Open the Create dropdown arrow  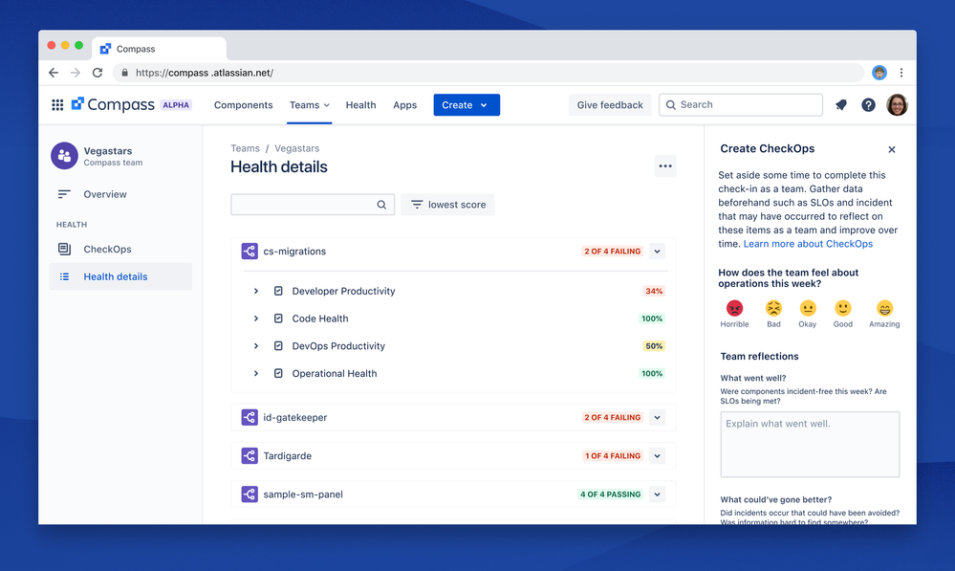click(x=484, y=105)
